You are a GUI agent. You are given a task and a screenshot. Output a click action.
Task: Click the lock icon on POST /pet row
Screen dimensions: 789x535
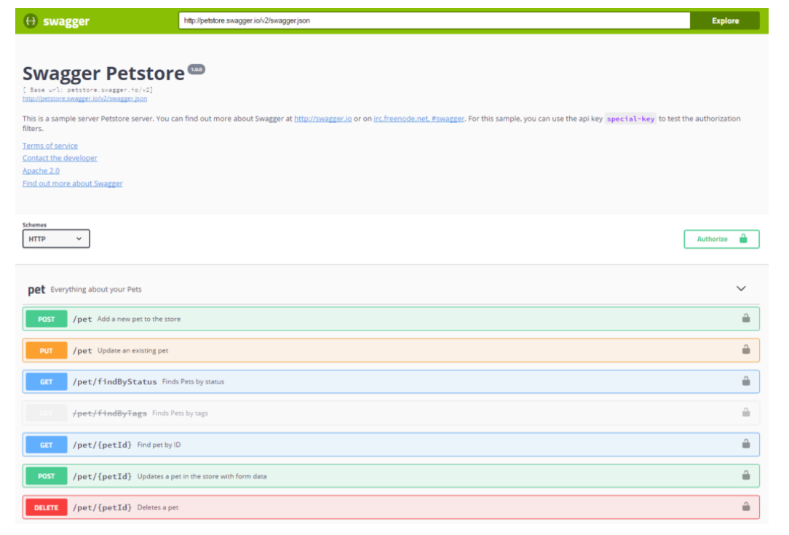click(746, 318)
